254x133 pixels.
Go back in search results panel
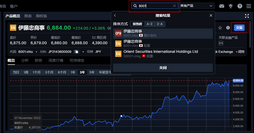point(115,15)
